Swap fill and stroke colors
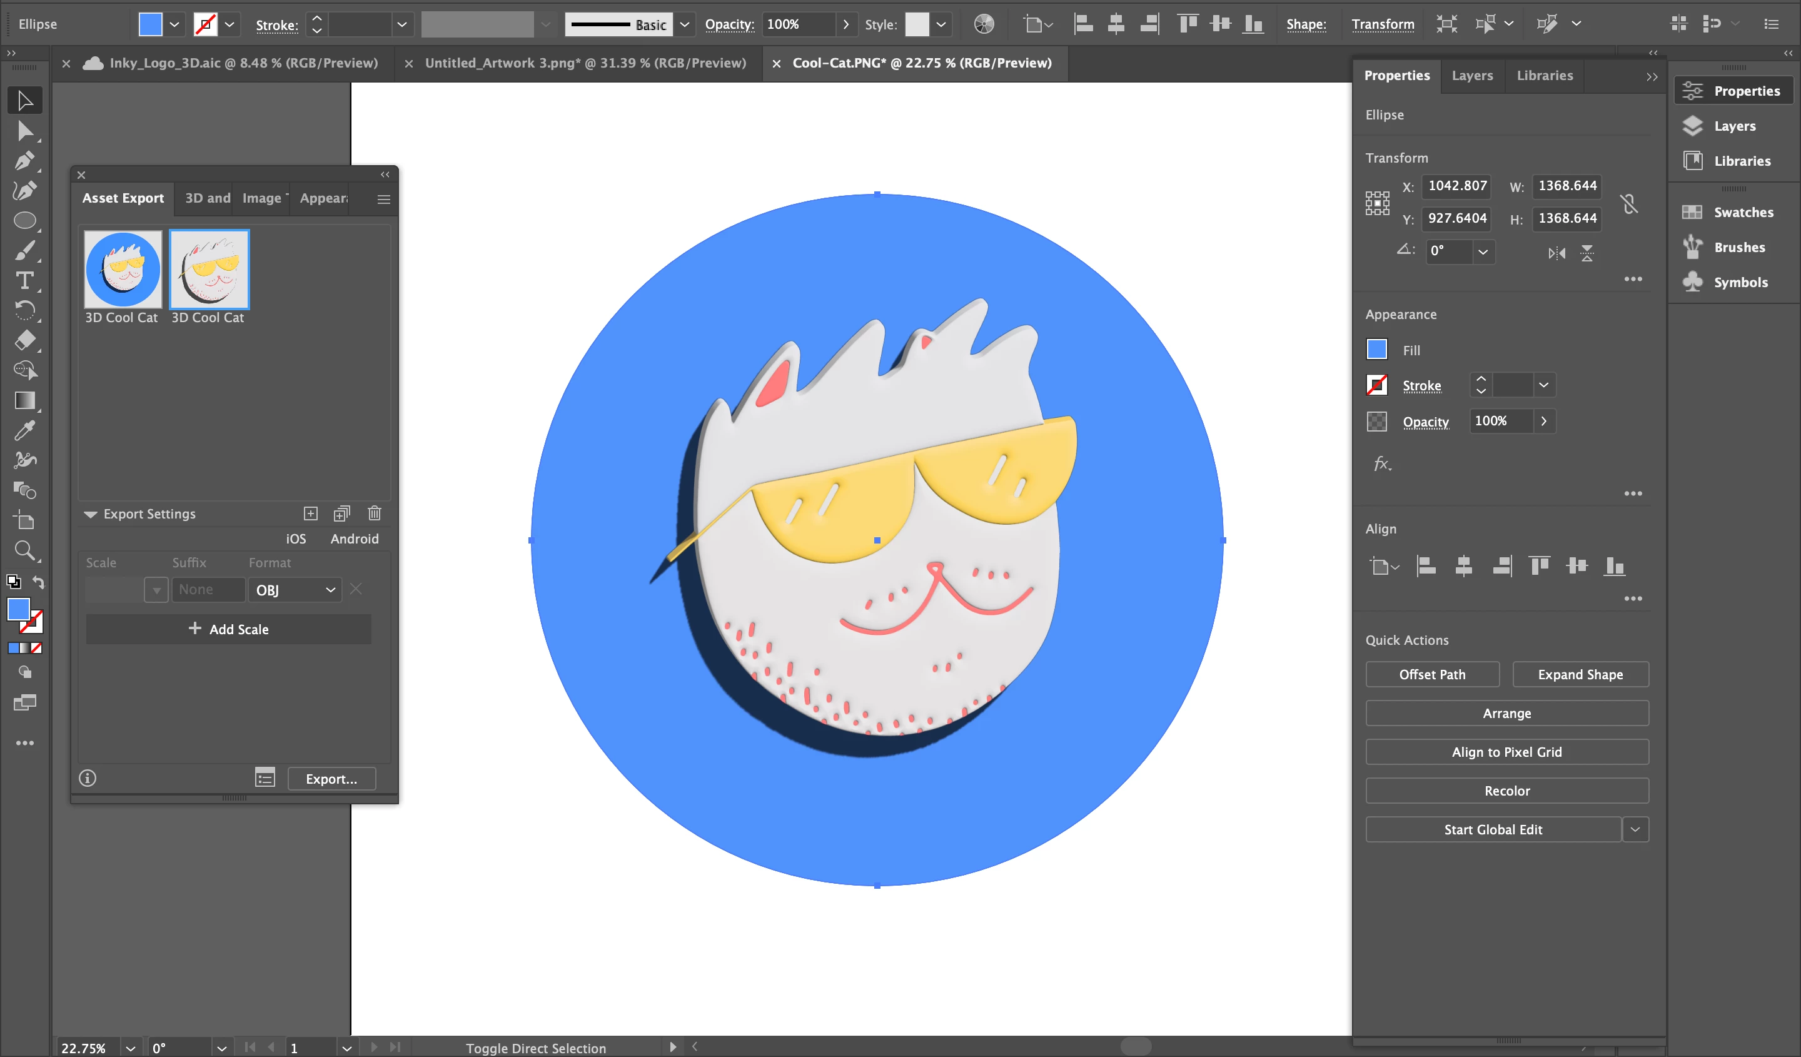 point(39,582)
